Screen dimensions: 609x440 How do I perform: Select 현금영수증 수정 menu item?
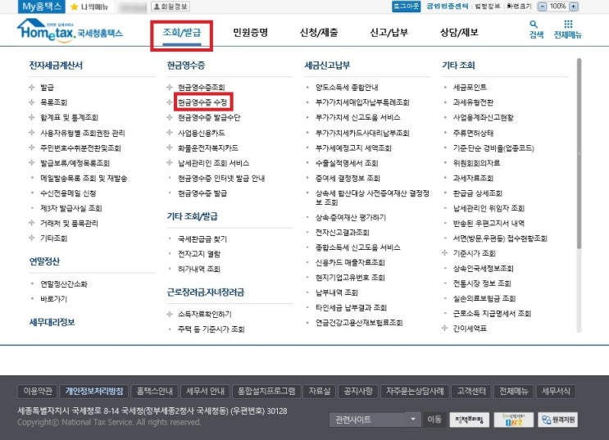pos(202,102)
